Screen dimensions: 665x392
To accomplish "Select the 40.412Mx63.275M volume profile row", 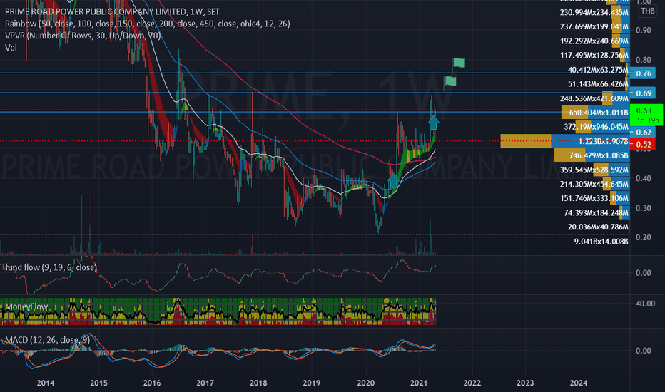I will pyautogui.click(x=598, y=70).
